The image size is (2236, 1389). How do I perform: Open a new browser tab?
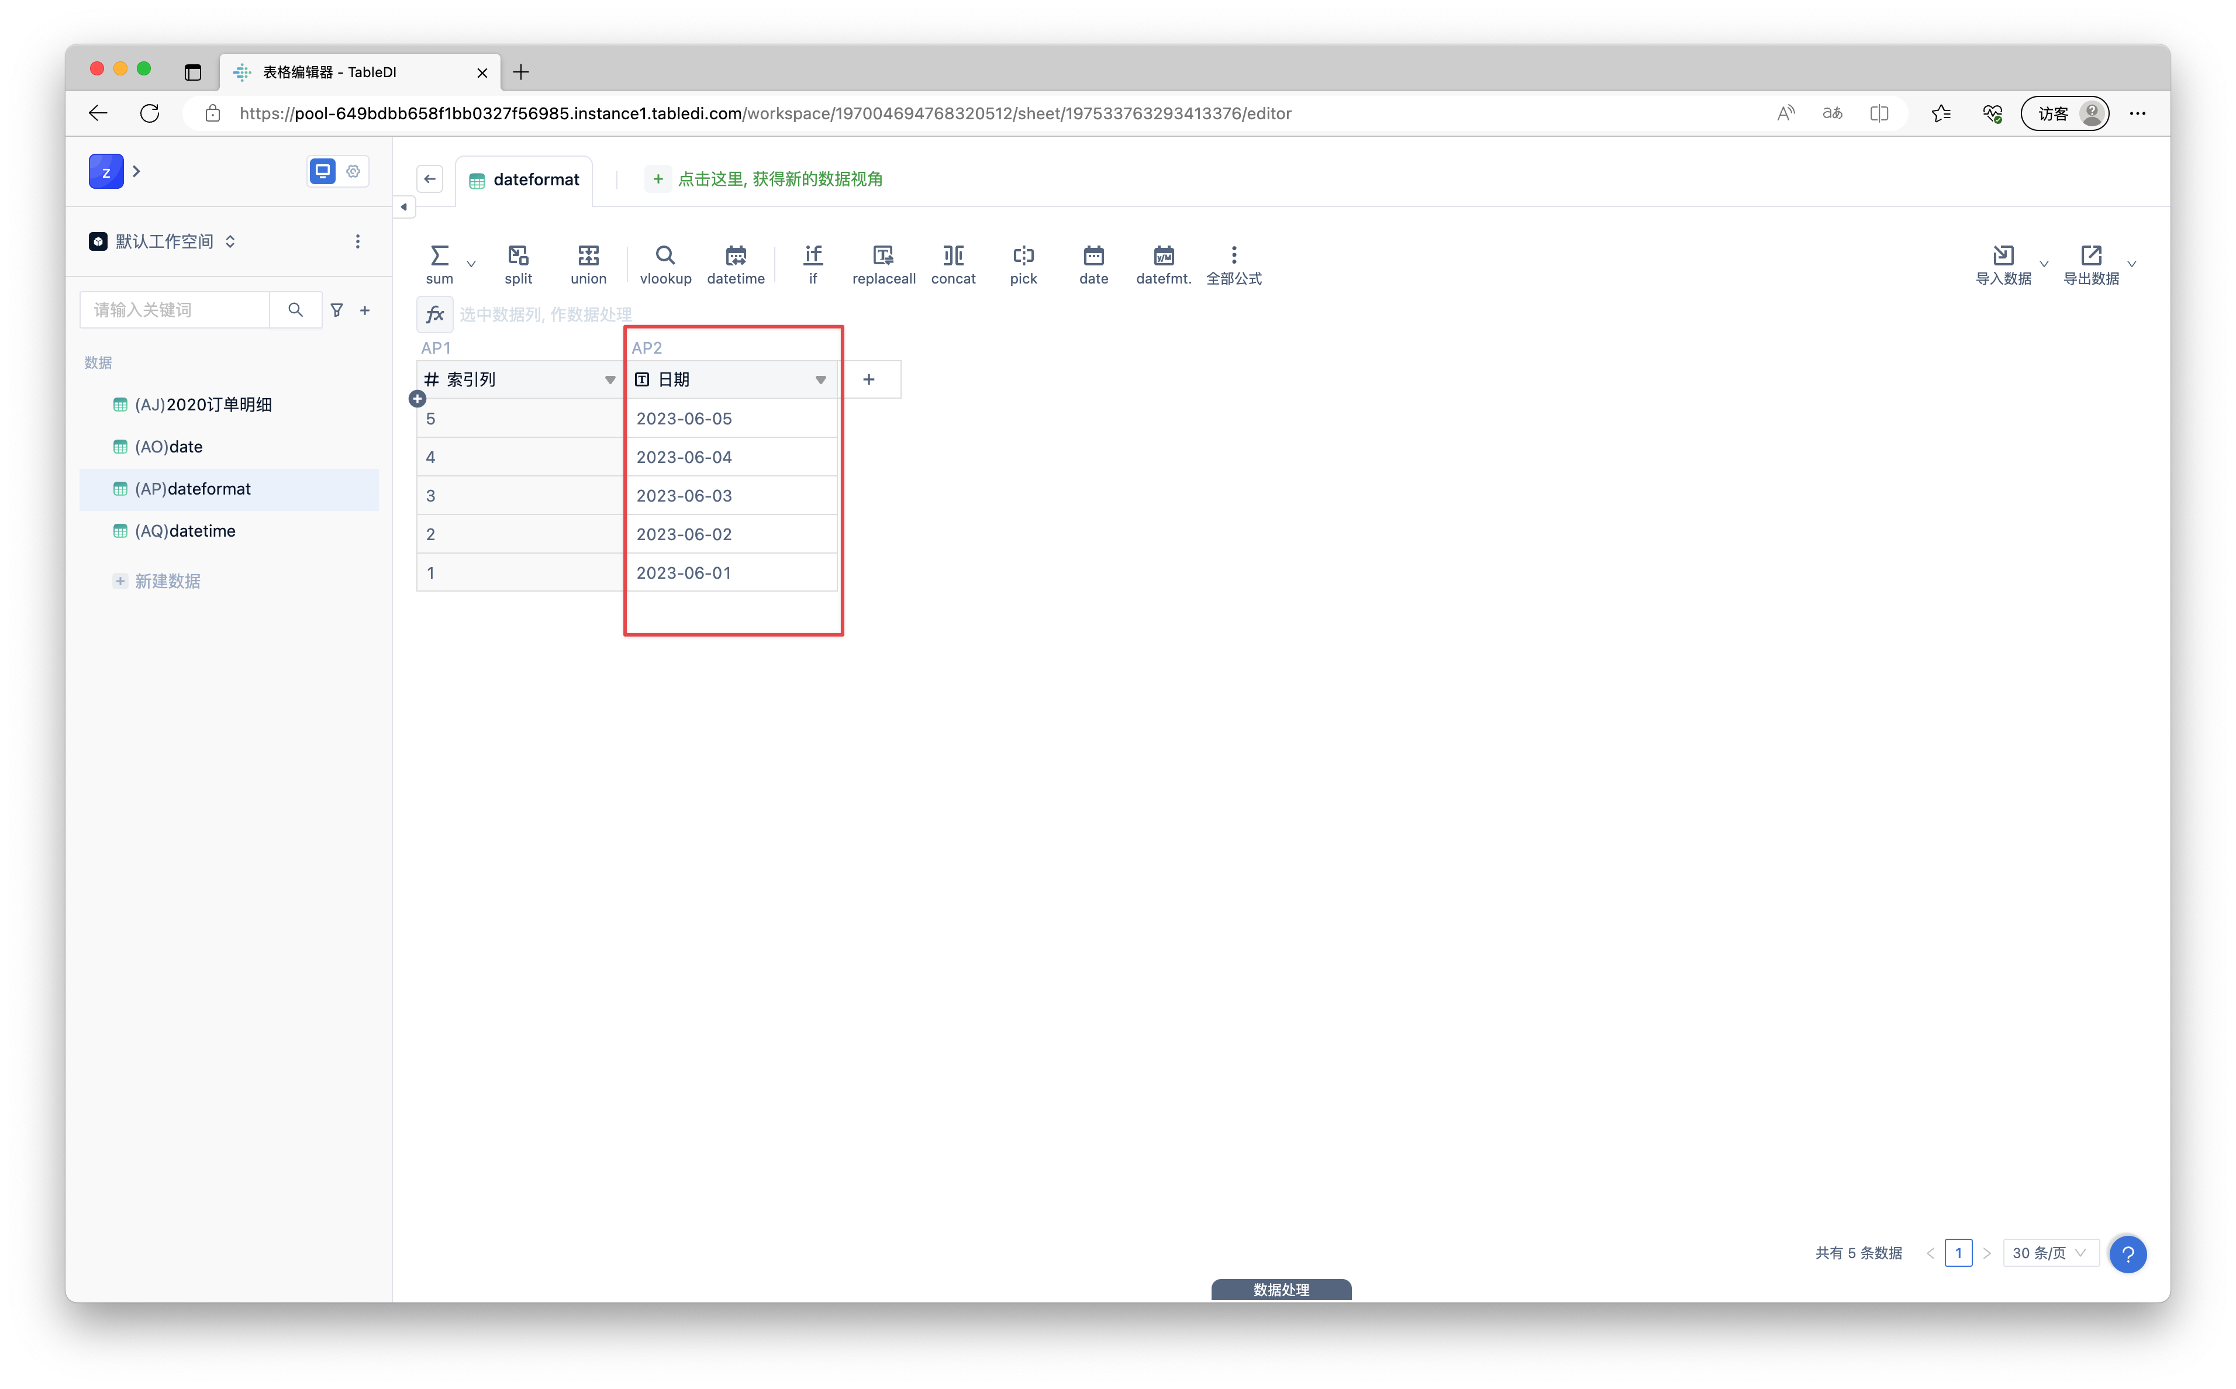(521, 72)
